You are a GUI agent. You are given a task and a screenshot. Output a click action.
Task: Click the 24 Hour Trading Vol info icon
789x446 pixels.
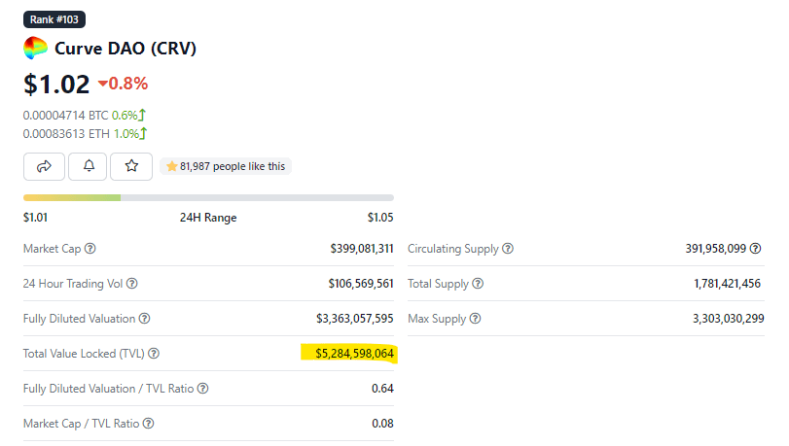point(132,284)
